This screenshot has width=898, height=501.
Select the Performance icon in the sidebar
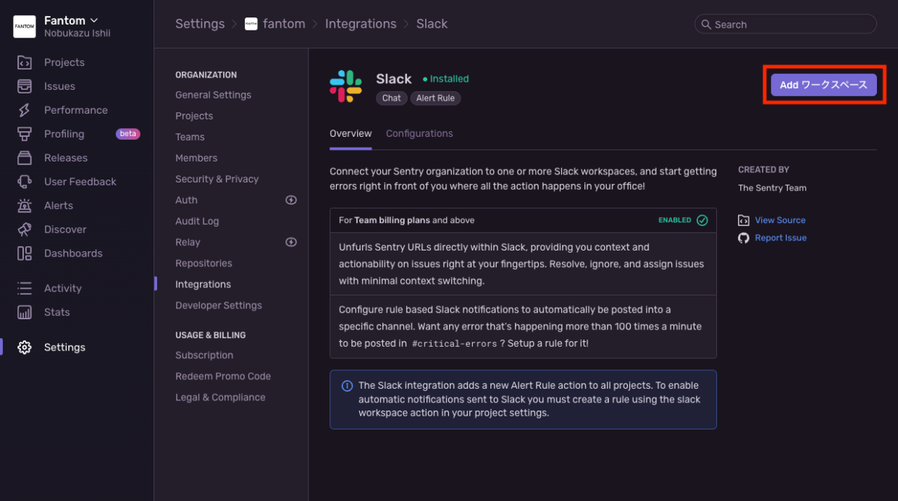coord(25,109)
